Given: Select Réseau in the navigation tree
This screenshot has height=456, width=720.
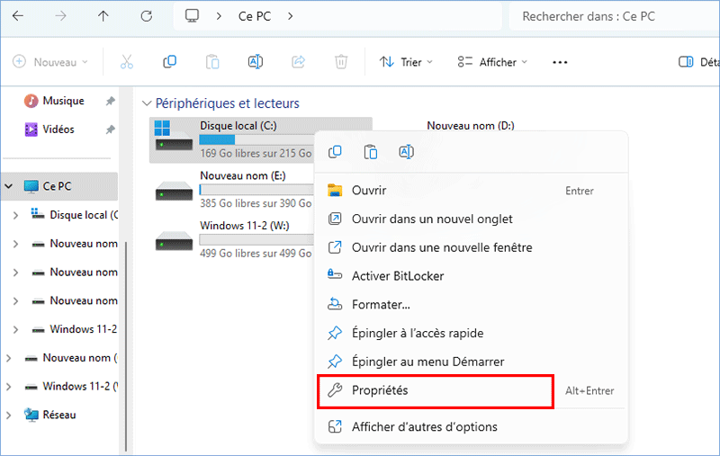Looking at the screenshot, I should tap(50, 415).
